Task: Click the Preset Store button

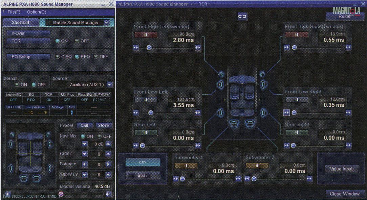Action: pyautogui.click(x=104, y=125)
